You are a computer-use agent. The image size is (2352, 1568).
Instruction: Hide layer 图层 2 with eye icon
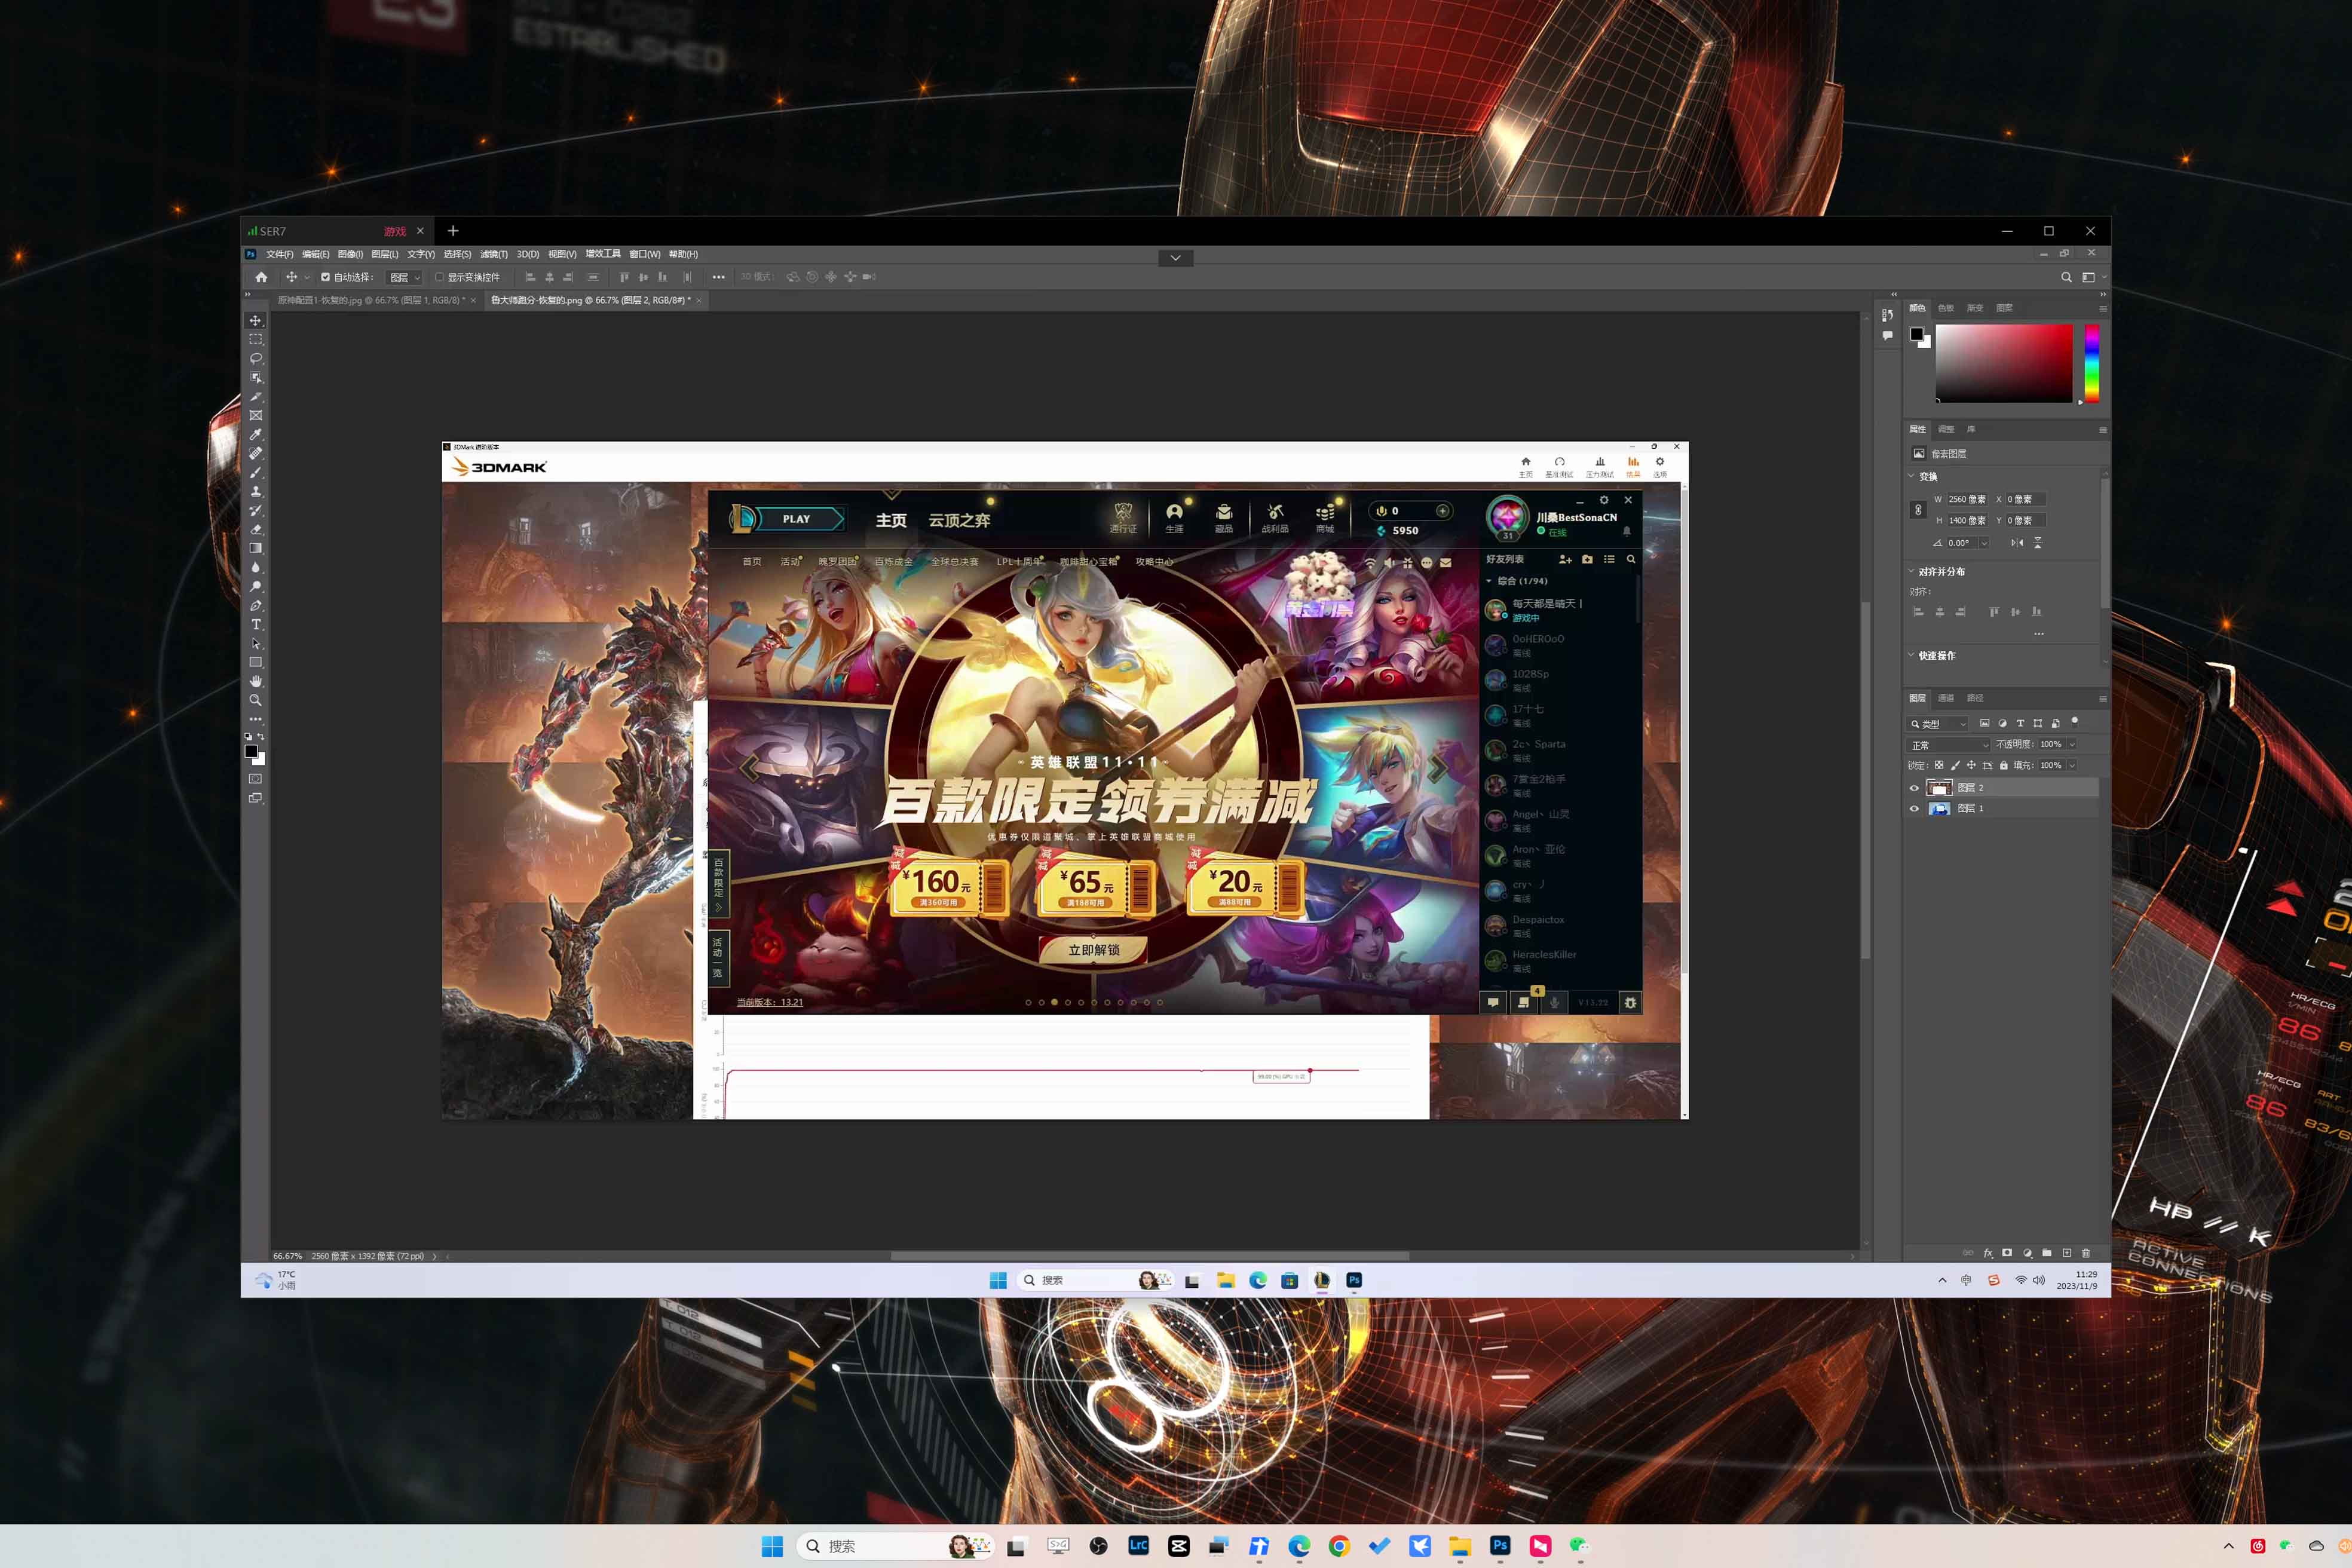(1914, 788)
